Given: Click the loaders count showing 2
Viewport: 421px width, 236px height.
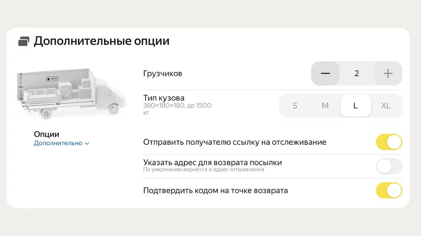Looking at the screenshot, I should tap(356, 73).
